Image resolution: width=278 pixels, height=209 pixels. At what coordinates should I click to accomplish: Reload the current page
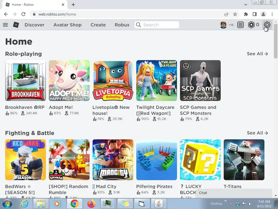click(x=23, y=14)
